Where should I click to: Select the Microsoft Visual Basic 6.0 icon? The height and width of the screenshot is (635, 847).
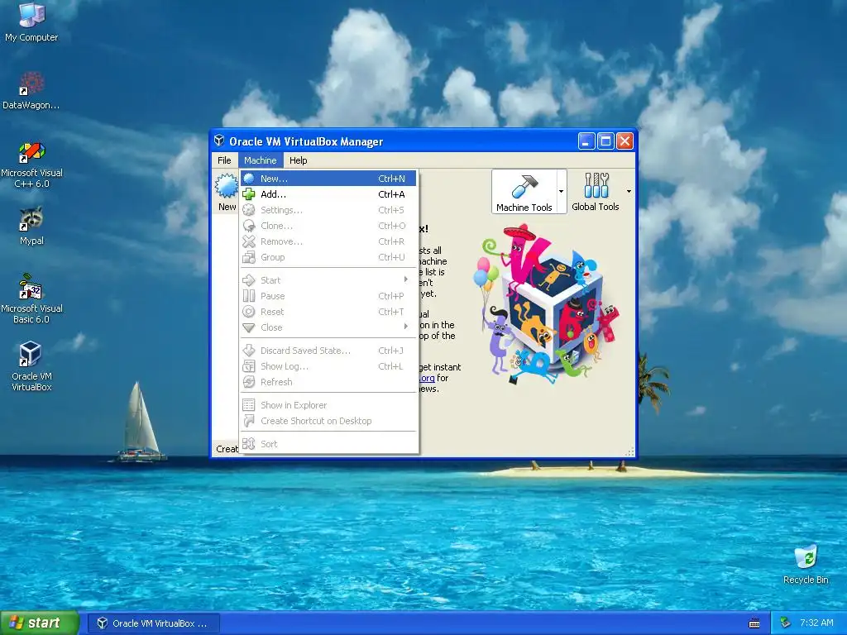coord(31,299)
